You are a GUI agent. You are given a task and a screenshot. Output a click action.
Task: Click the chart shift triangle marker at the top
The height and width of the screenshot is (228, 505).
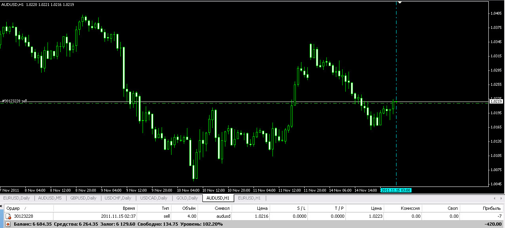[x=400, y=2]
